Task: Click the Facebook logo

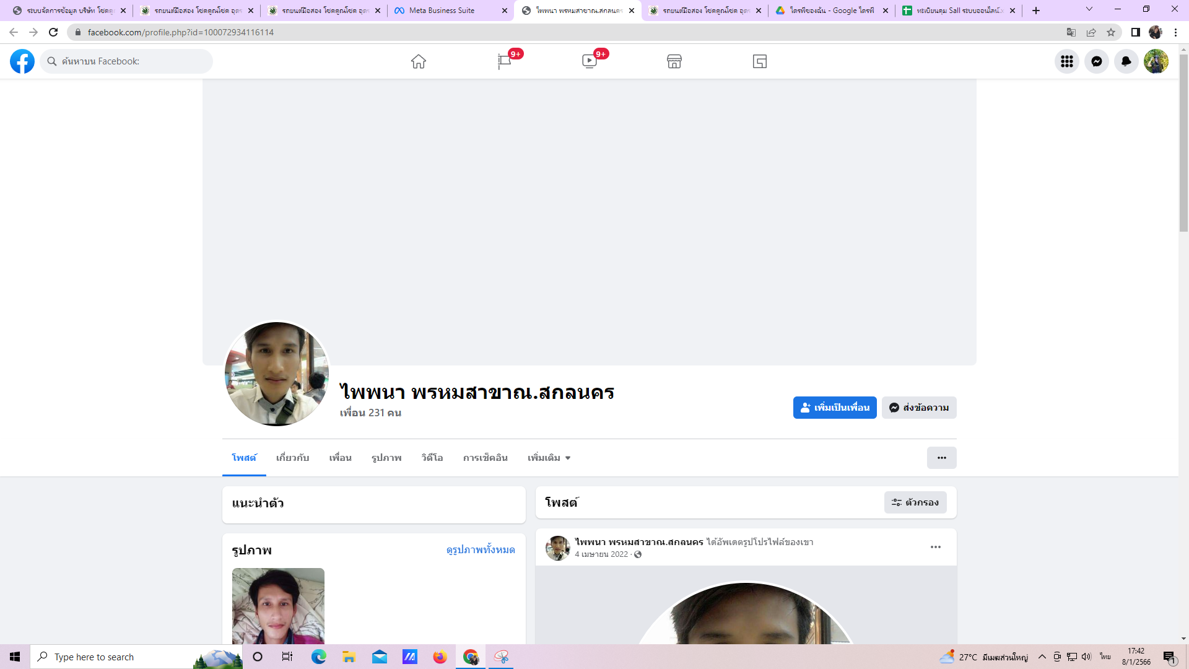Action: 22,61
